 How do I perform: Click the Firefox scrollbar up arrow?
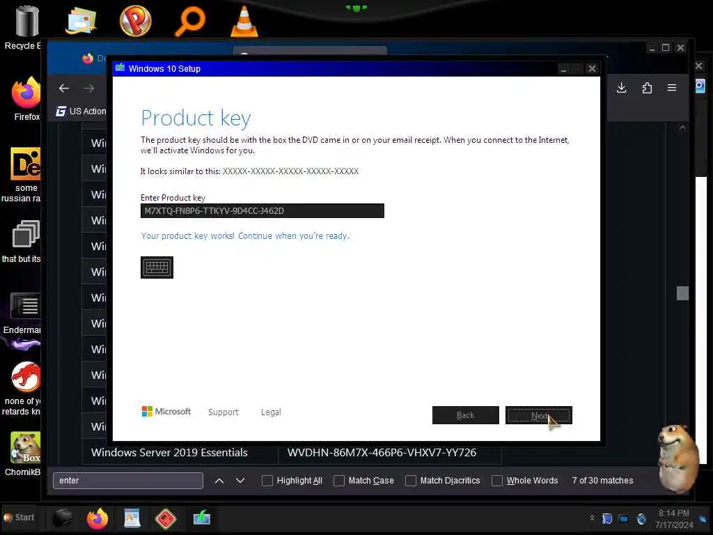tap(682, 128)
